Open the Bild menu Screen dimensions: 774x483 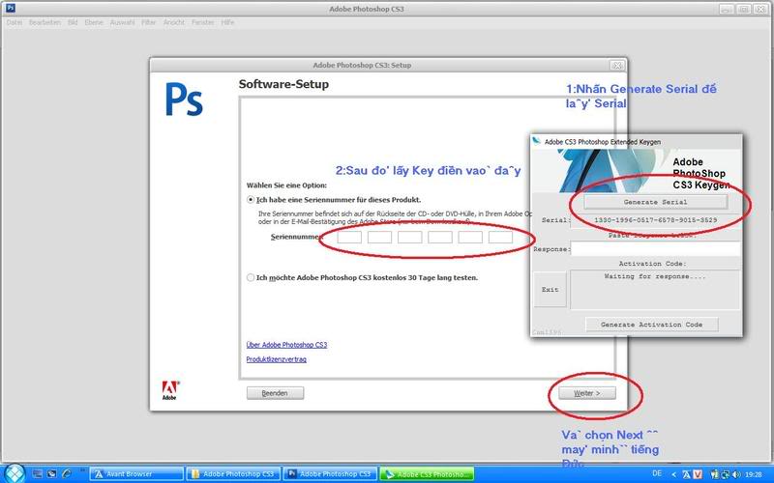tap(73, 22)
